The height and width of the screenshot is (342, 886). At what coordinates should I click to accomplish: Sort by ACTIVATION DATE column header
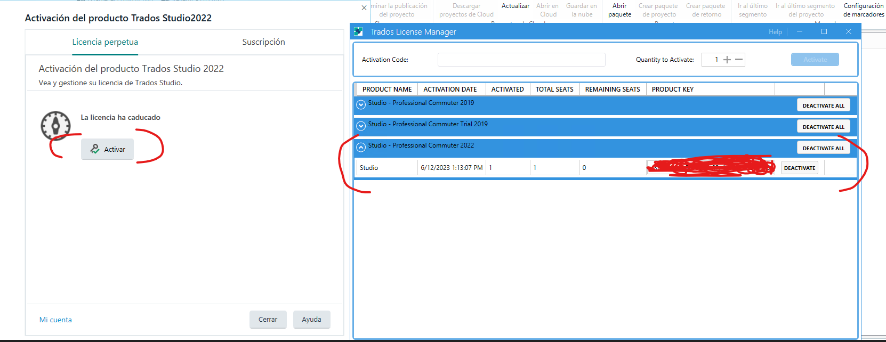[x=450, y=89]
